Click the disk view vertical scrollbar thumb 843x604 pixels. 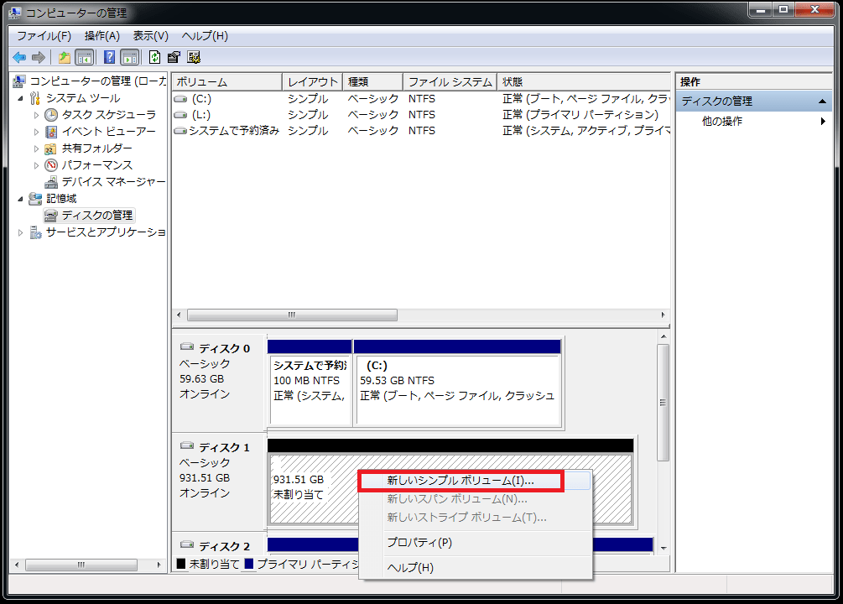pyautogui.click(x=663, y=403)
